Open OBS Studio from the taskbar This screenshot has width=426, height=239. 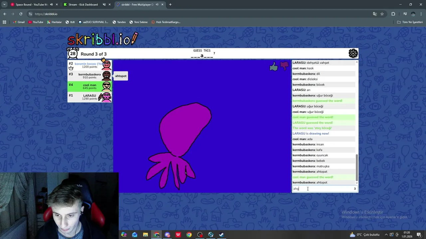(x=200, y=235)
